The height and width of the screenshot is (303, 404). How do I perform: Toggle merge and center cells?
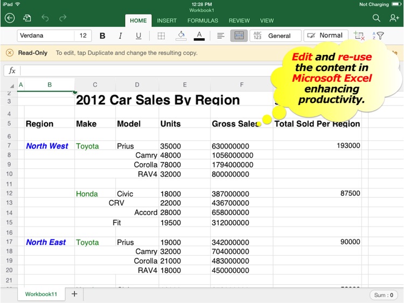click(x=239, y=36)
